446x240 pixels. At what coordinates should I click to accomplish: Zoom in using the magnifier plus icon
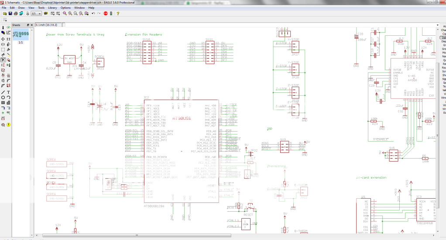pos(70,14)
